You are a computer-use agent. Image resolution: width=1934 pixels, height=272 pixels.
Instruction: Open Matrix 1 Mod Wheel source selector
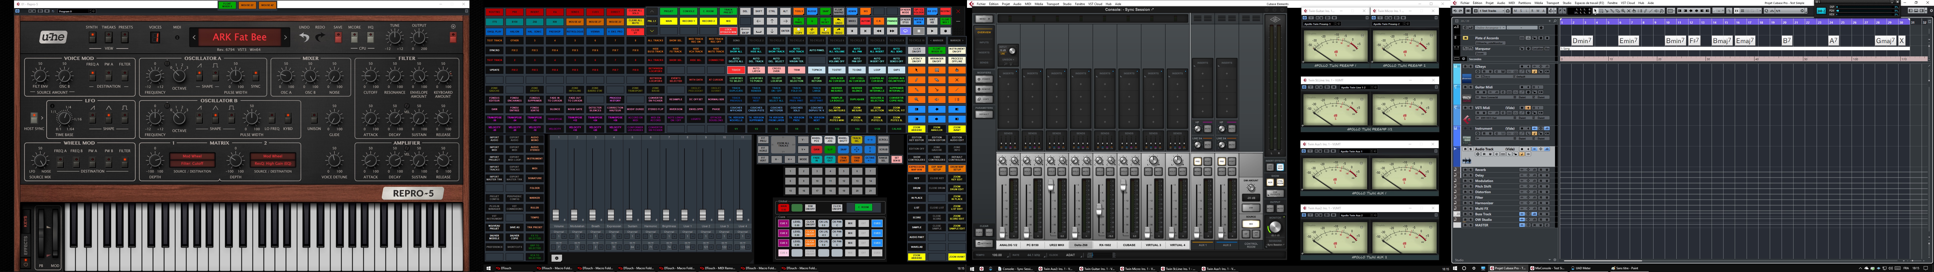[x=192, y=156]
